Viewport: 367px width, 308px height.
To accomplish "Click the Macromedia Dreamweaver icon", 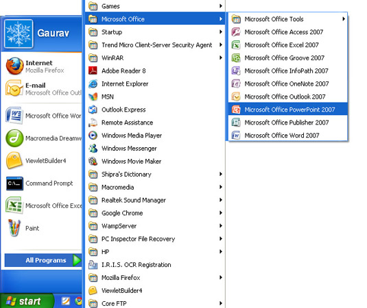I will click(x=14, y=138).
